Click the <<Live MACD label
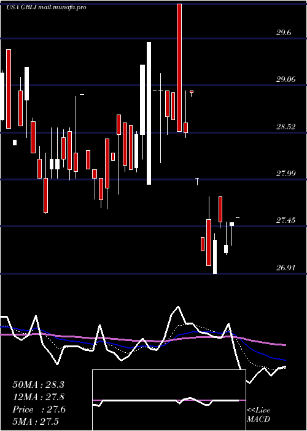 click(258, 414)
